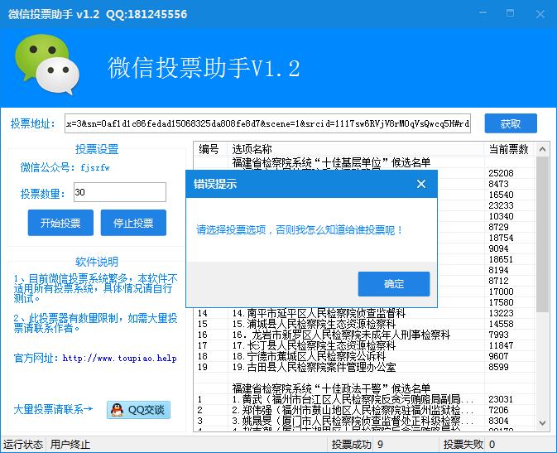
Task: Click vote count 18754
Action: [x=501, y=238]
